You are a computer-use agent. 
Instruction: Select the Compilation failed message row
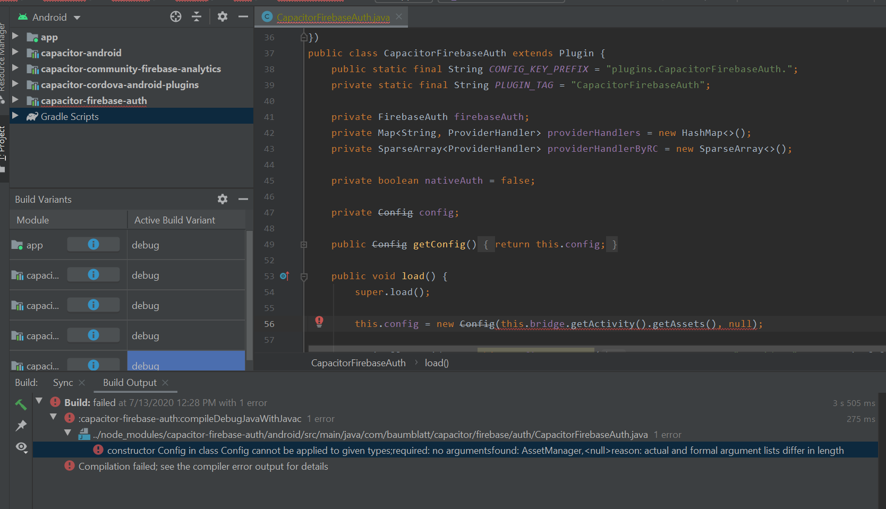click(x=203, y=467)
